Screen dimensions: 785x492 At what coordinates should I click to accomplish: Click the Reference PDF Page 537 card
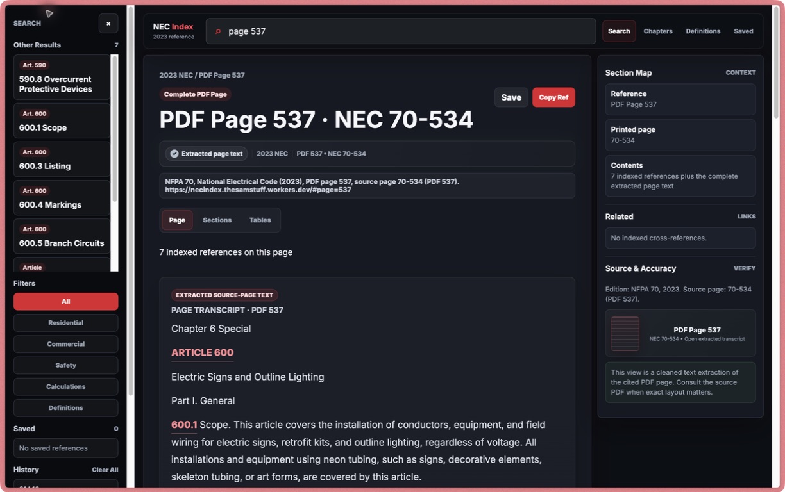680,99
